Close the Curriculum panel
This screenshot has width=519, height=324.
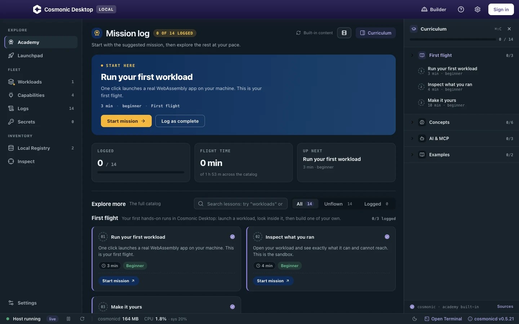point(509,29)
